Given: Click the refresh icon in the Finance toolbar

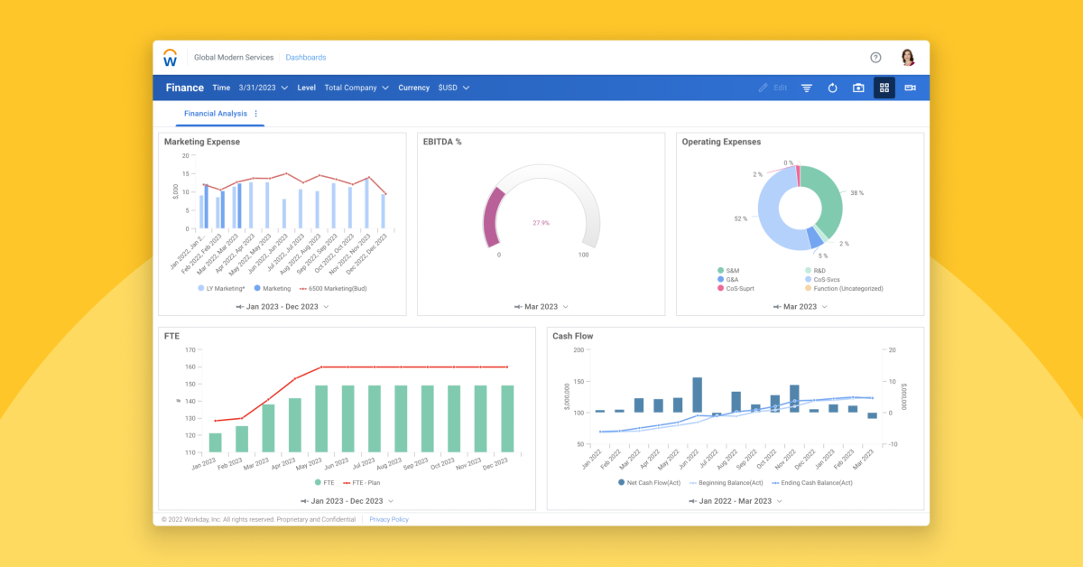Looking at the screenshot, I should 832,88.
